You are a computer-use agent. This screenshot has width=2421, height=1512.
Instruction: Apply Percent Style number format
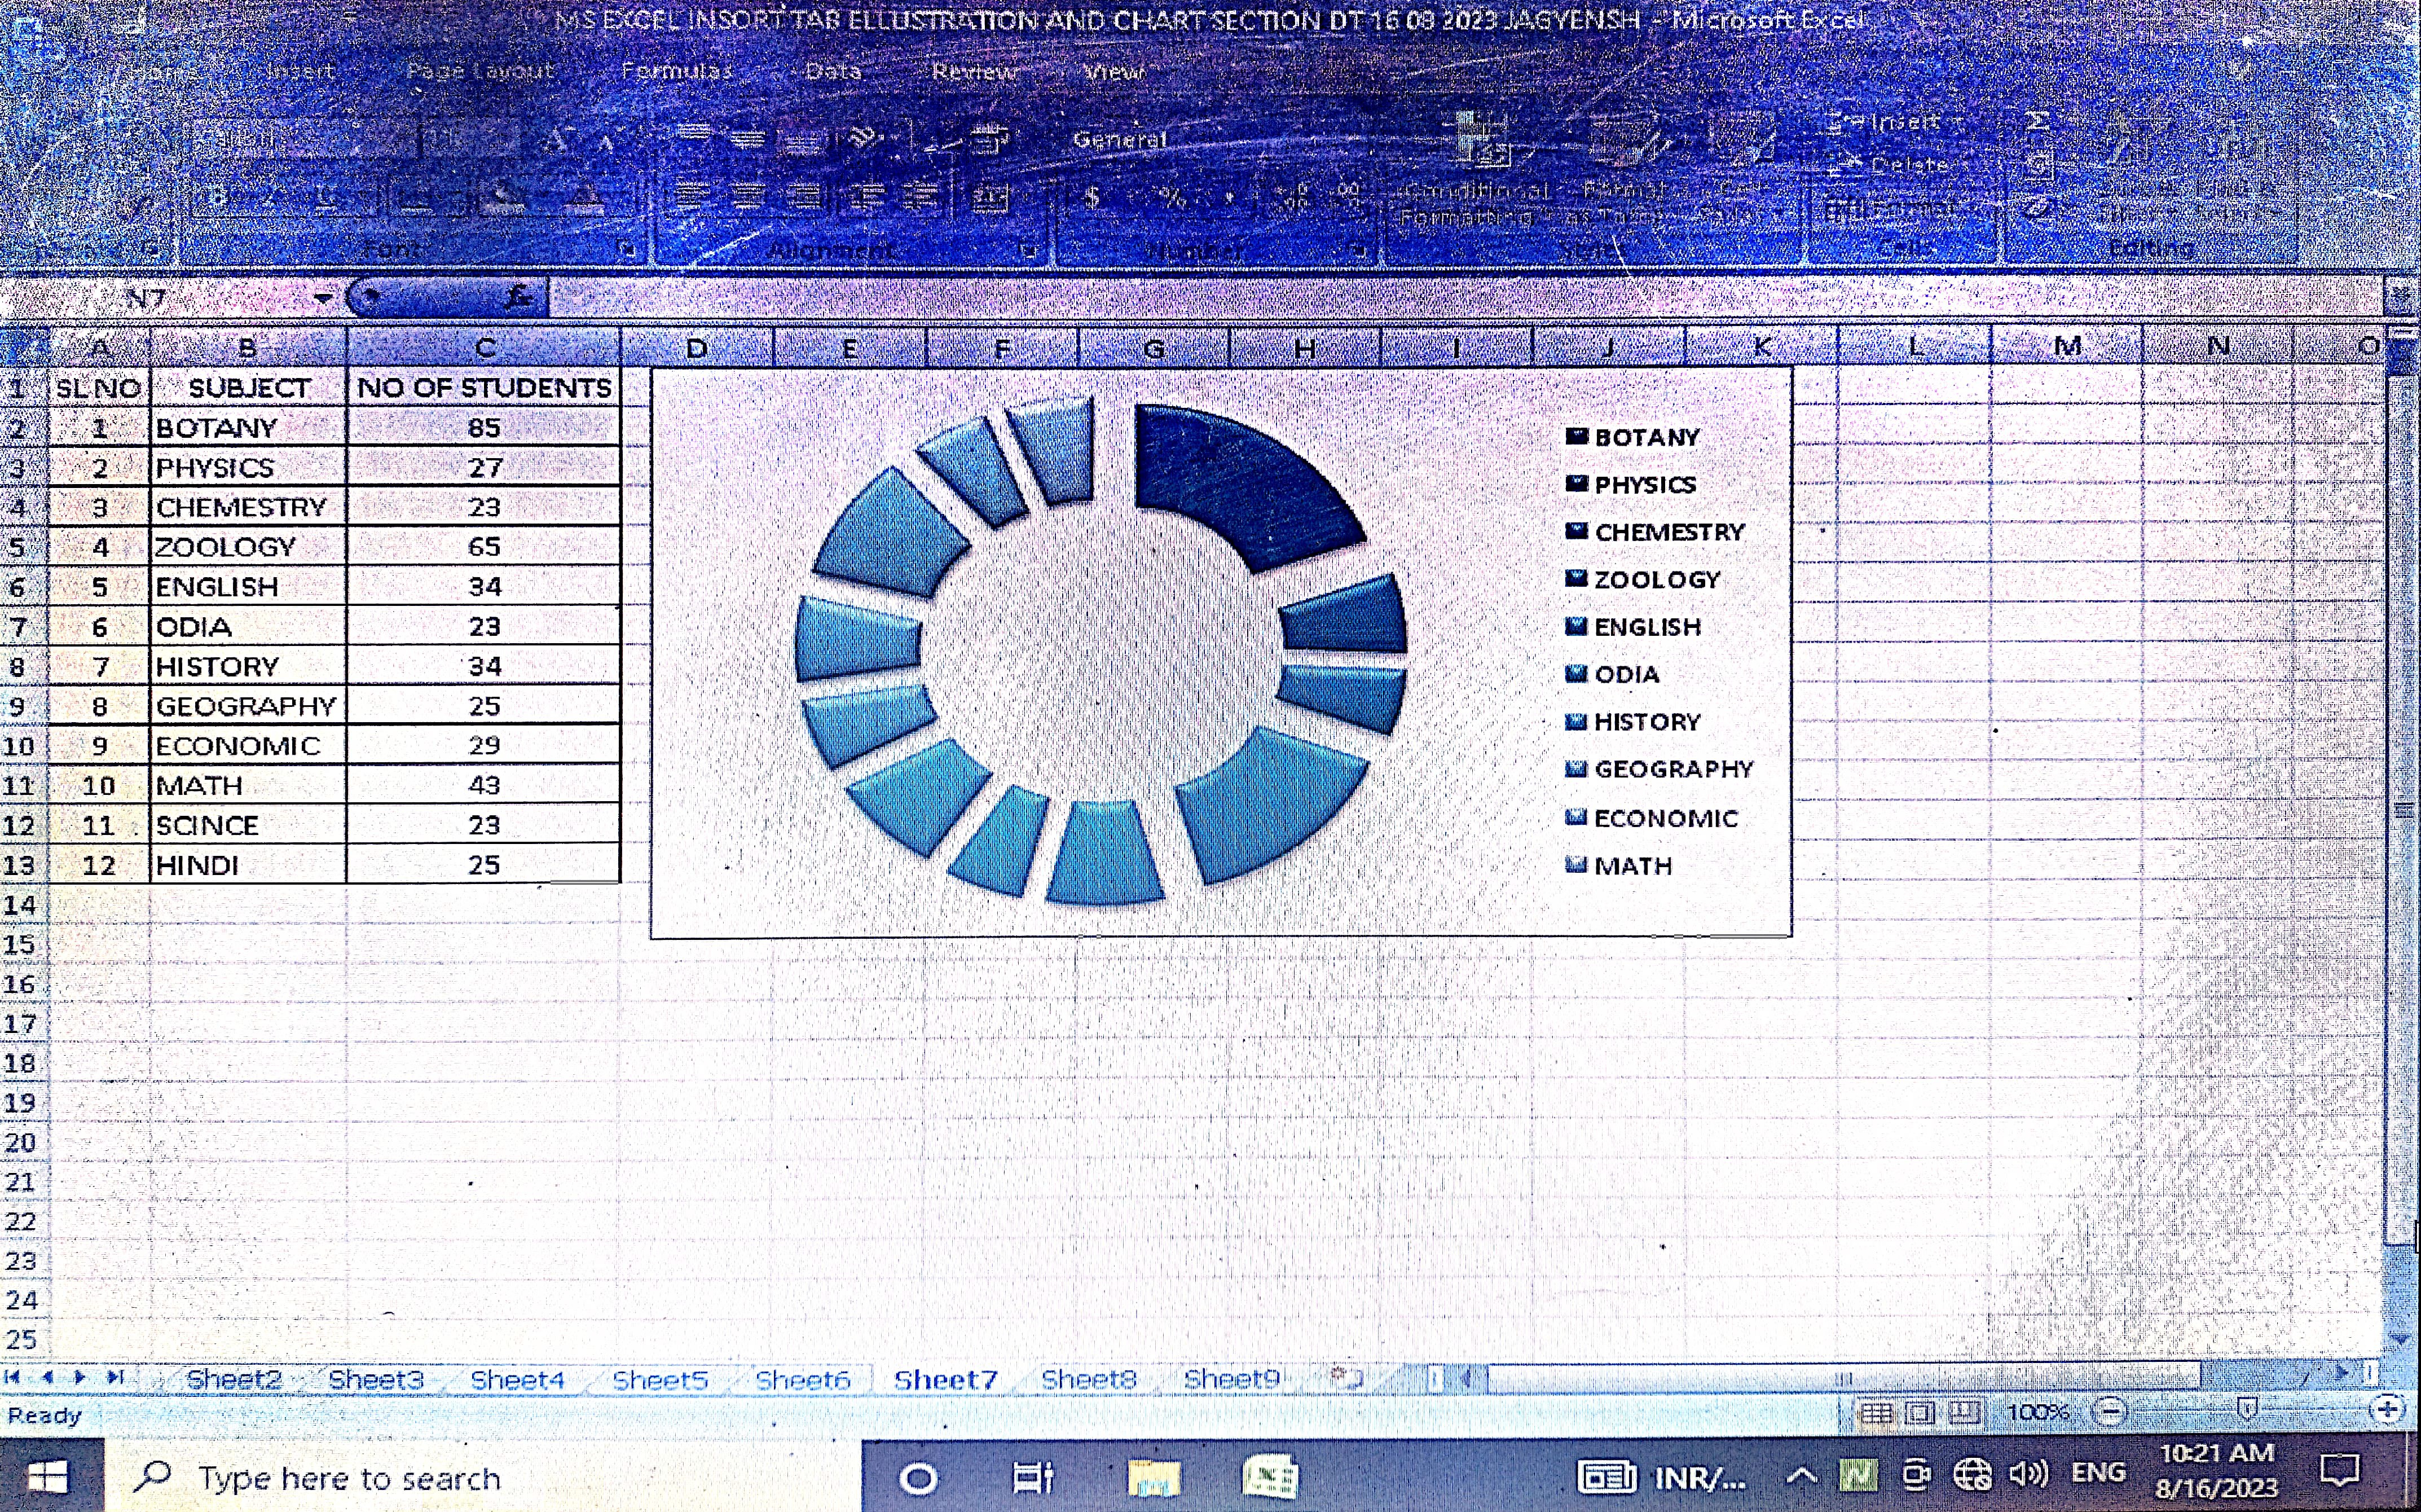pyautogui.click(x=1172, y=198)
